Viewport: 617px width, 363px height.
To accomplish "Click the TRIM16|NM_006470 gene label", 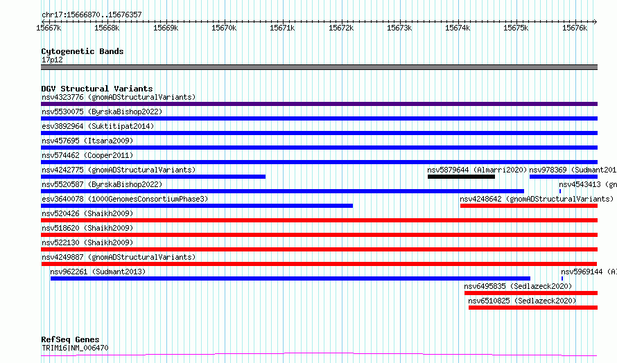I will [75, 348].
